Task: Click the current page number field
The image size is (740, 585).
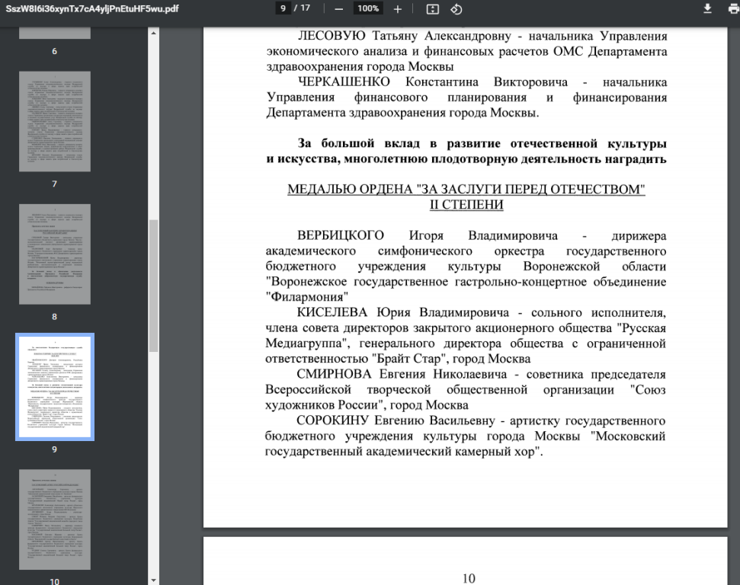Action: (x=284, y=9)
